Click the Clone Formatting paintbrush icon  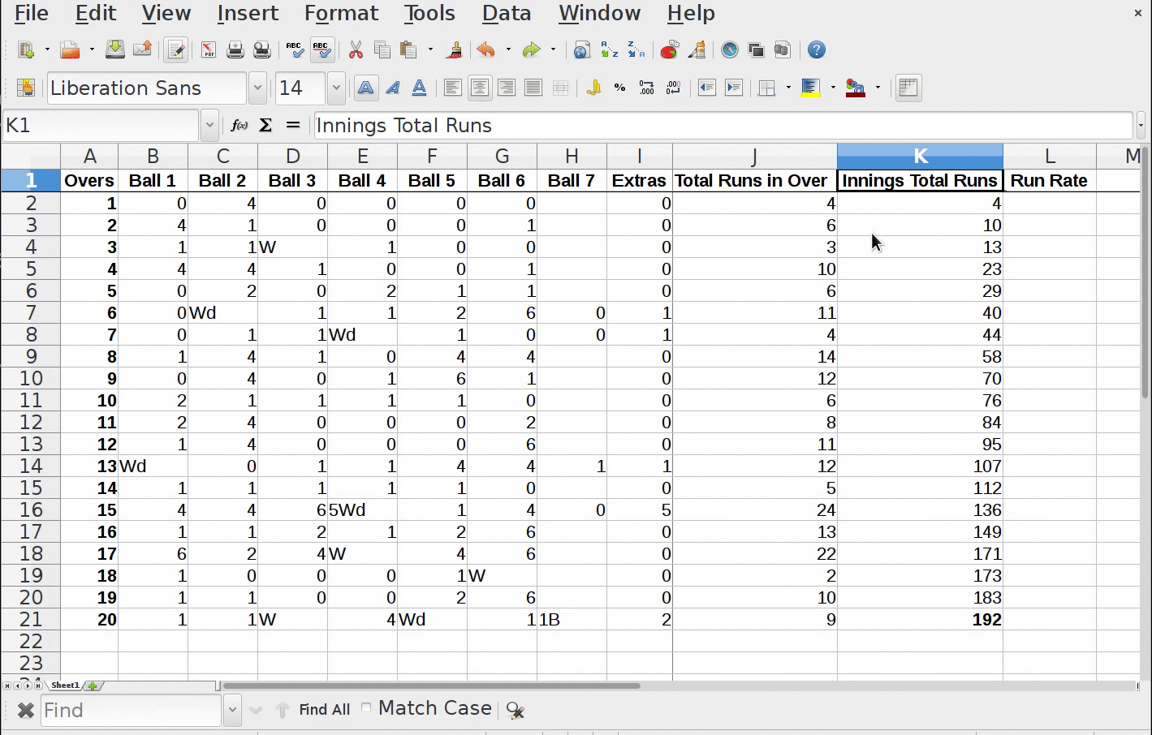pos(455,50)
